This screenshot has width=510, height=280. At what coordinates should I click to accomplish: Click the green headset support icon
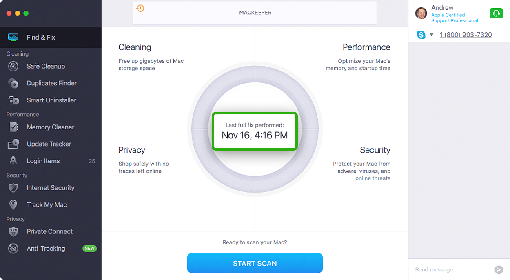pos(496,13)
